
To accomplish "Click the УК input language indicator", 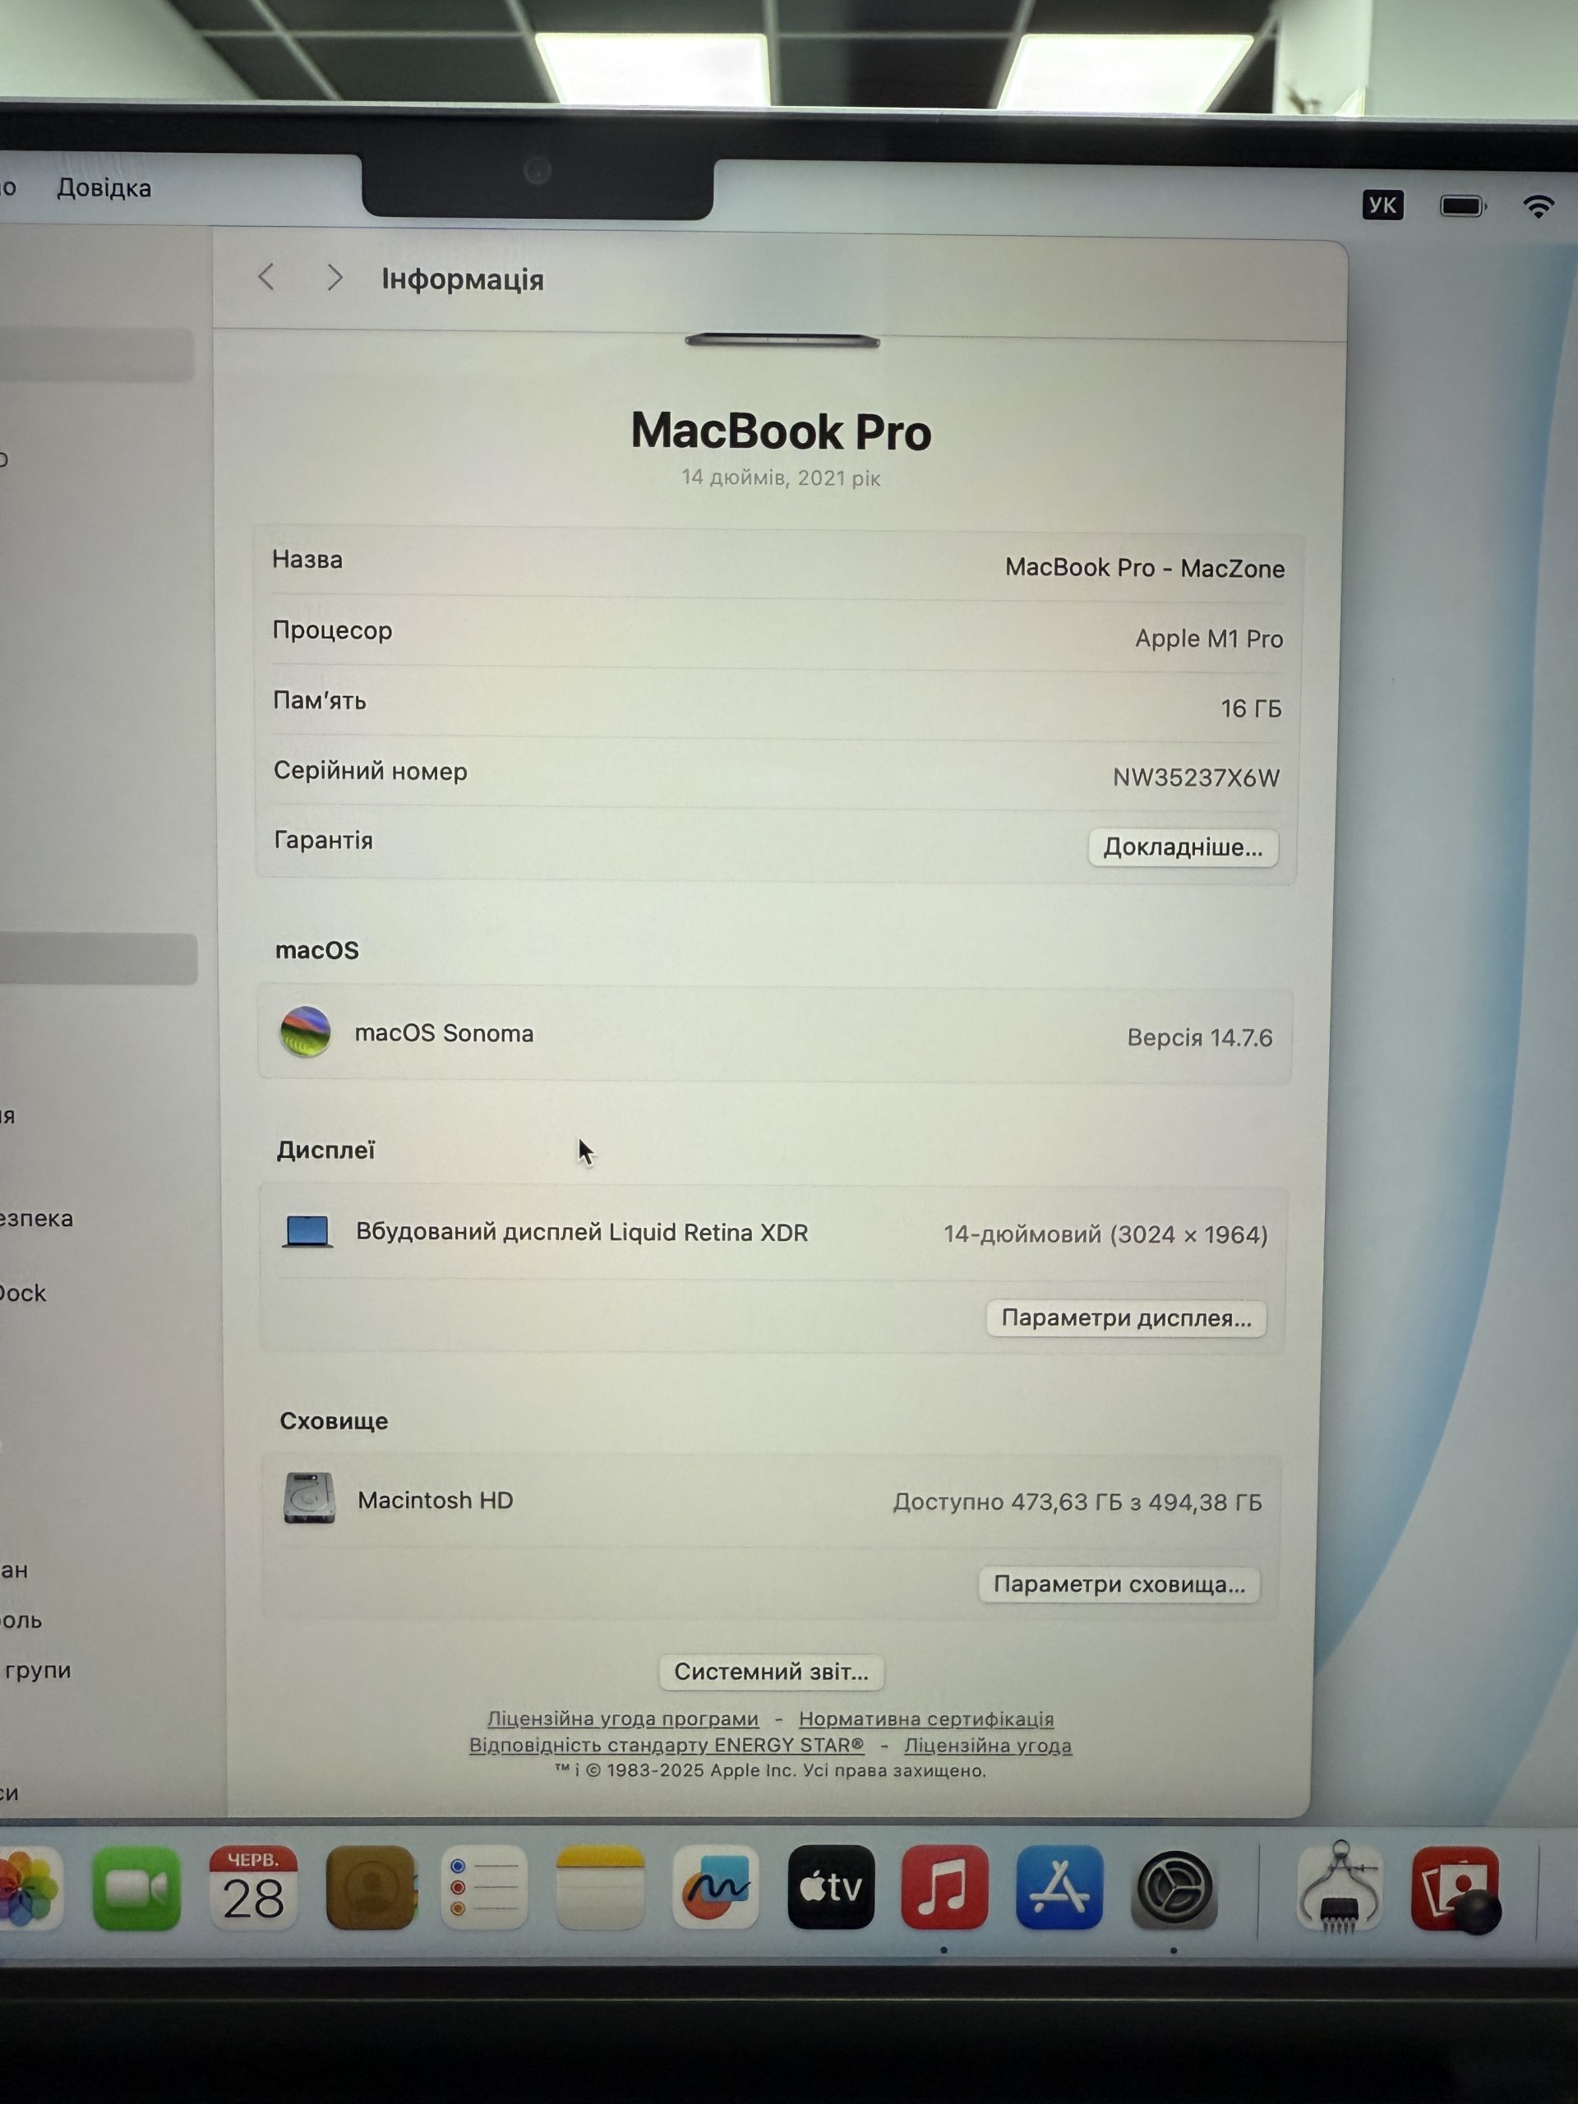I will (x=1382, y=205).
